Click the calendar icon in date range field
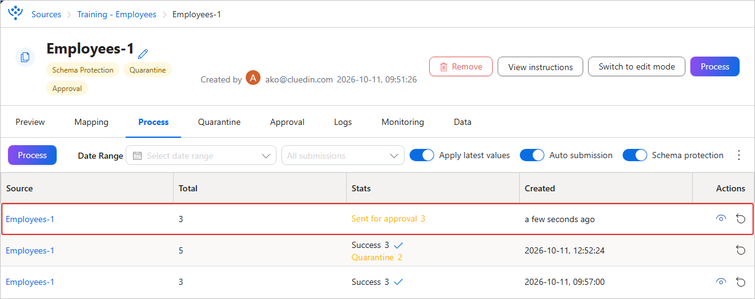Screen dimensions: 755x299 [137, 156]
